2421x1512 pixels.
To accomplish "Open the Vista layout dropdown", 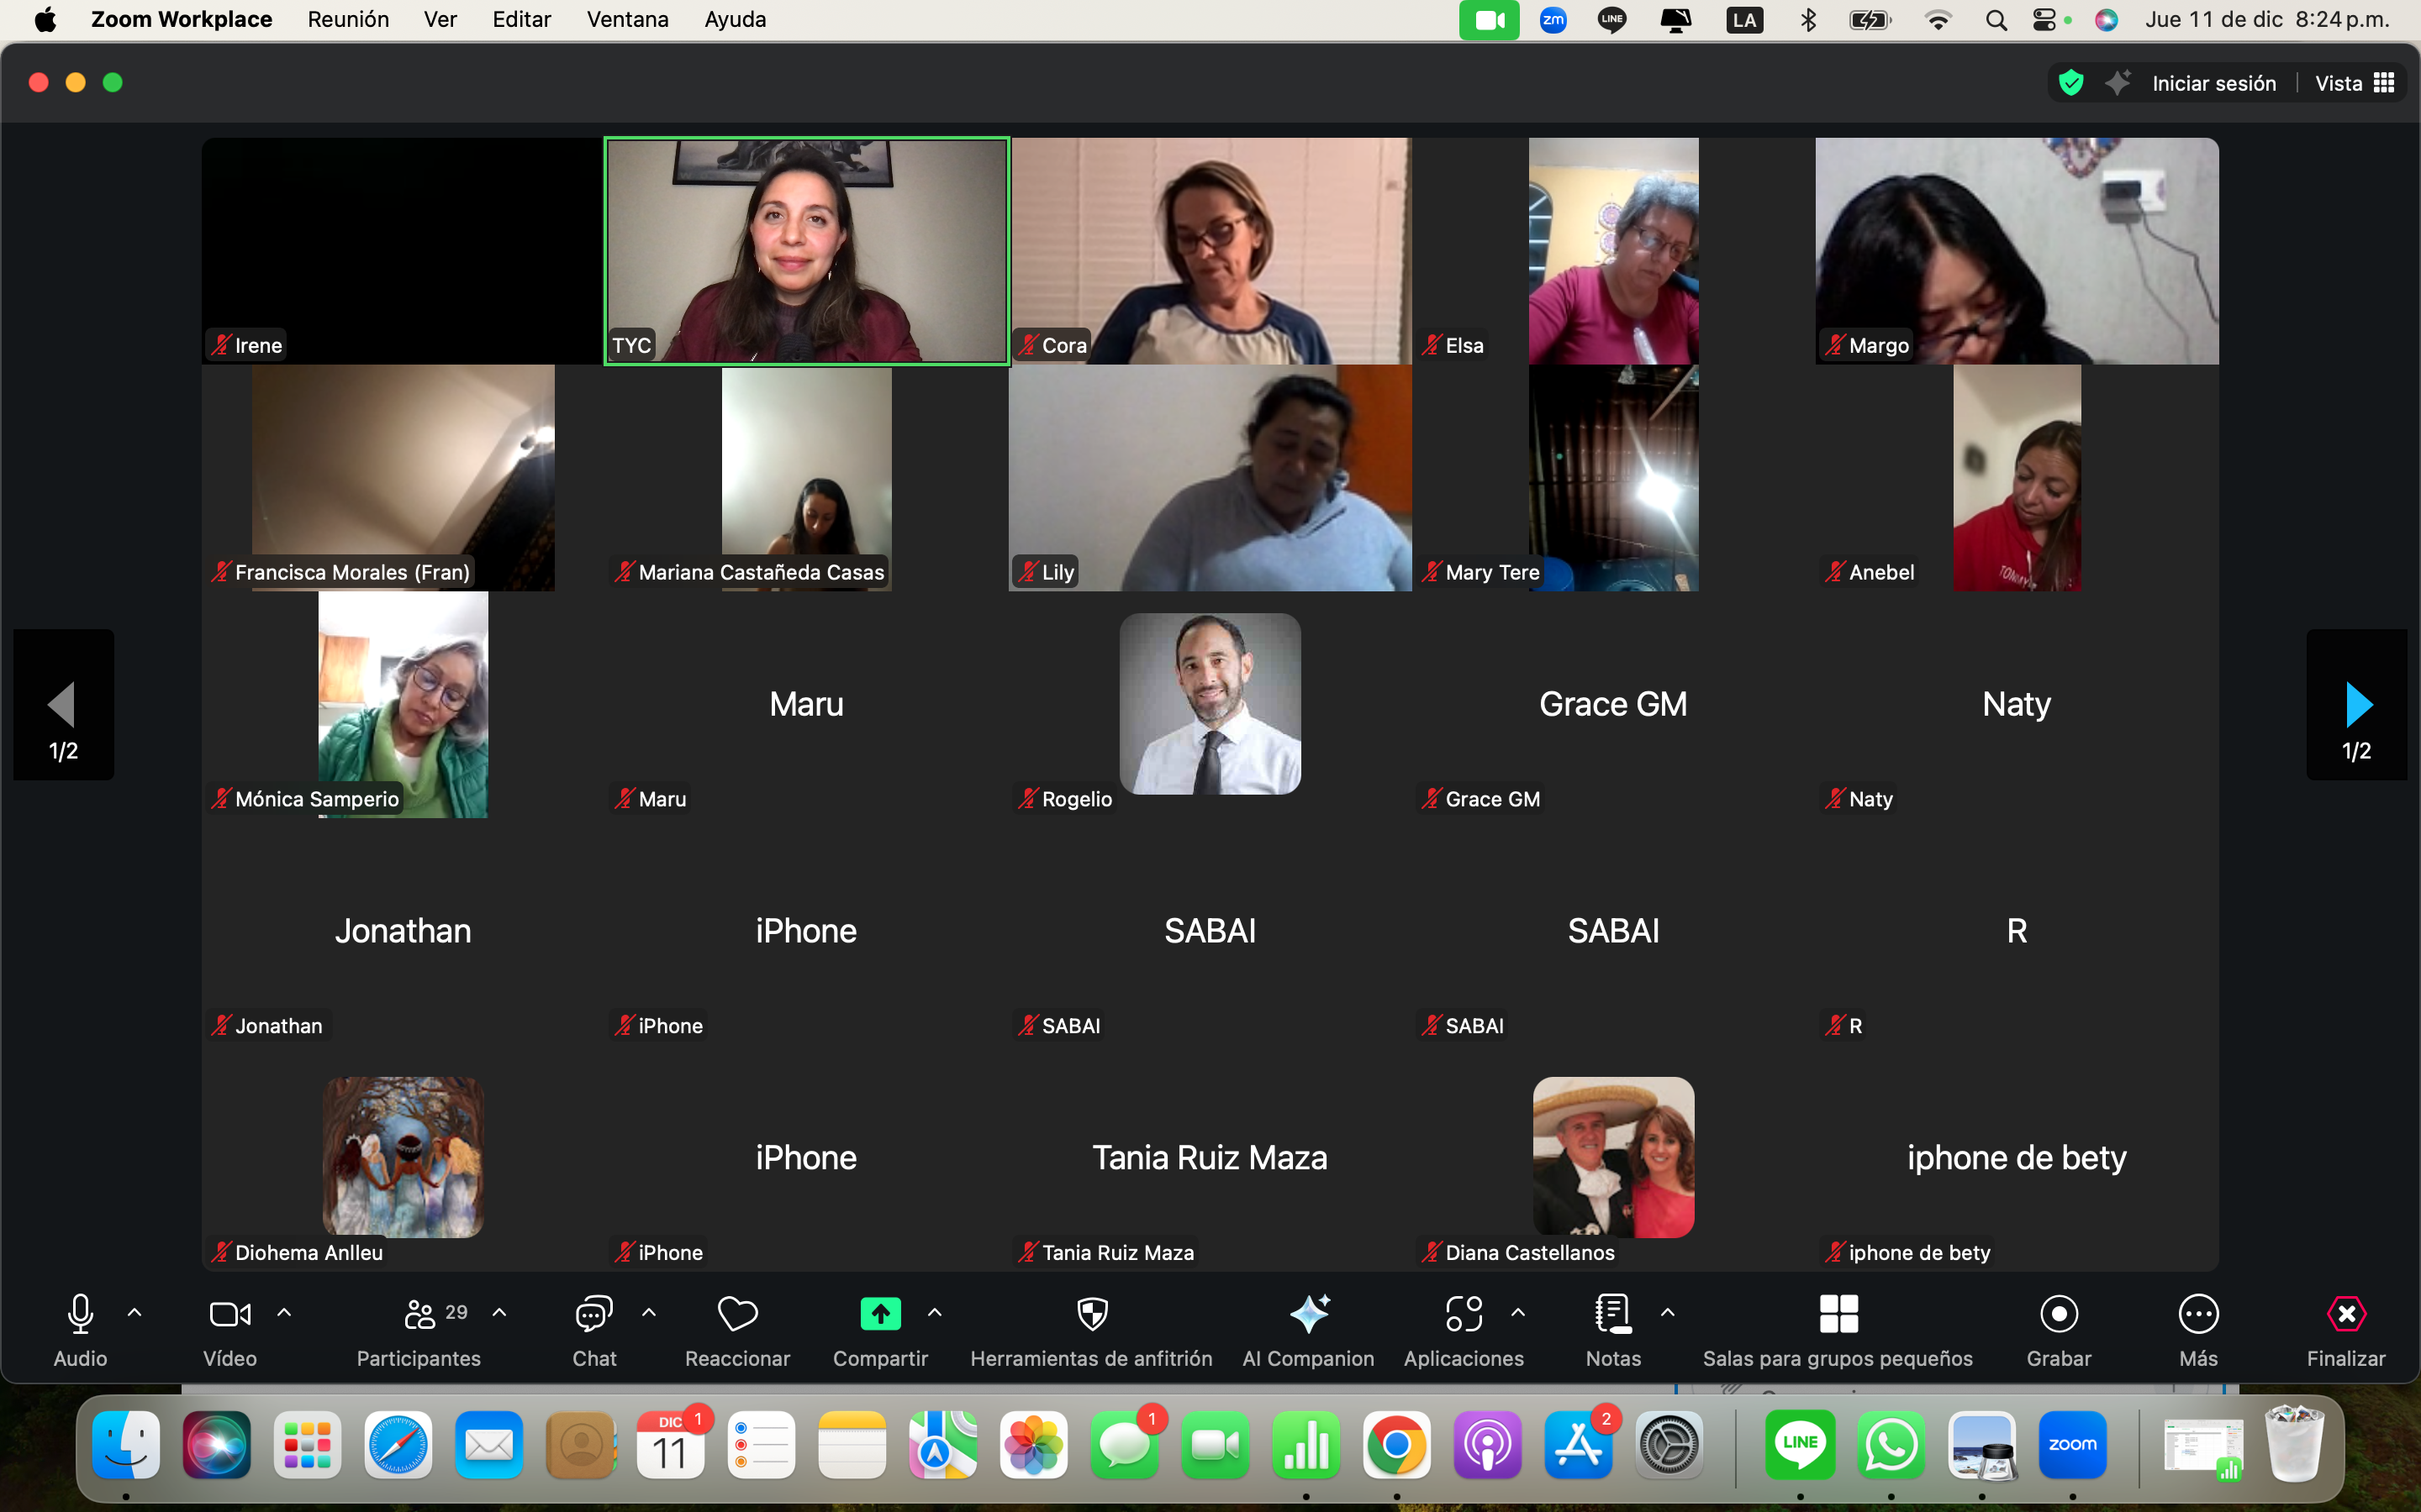I will [x=2354, y=83].
